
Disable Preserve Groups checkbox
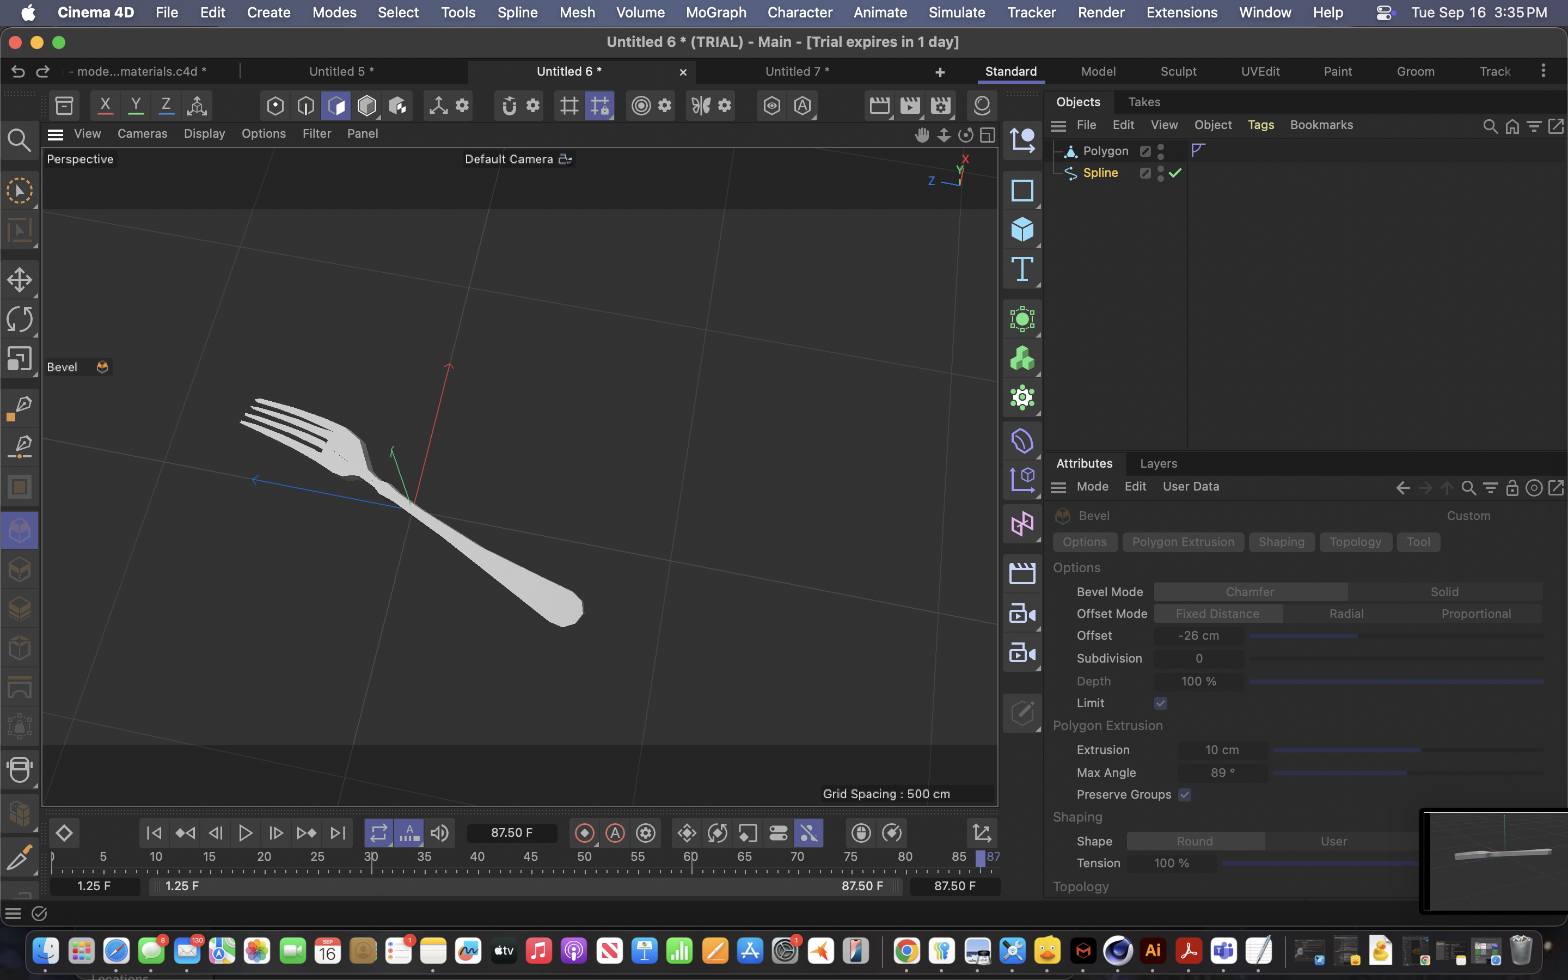pyautogui.click(x=1184, y=795)
